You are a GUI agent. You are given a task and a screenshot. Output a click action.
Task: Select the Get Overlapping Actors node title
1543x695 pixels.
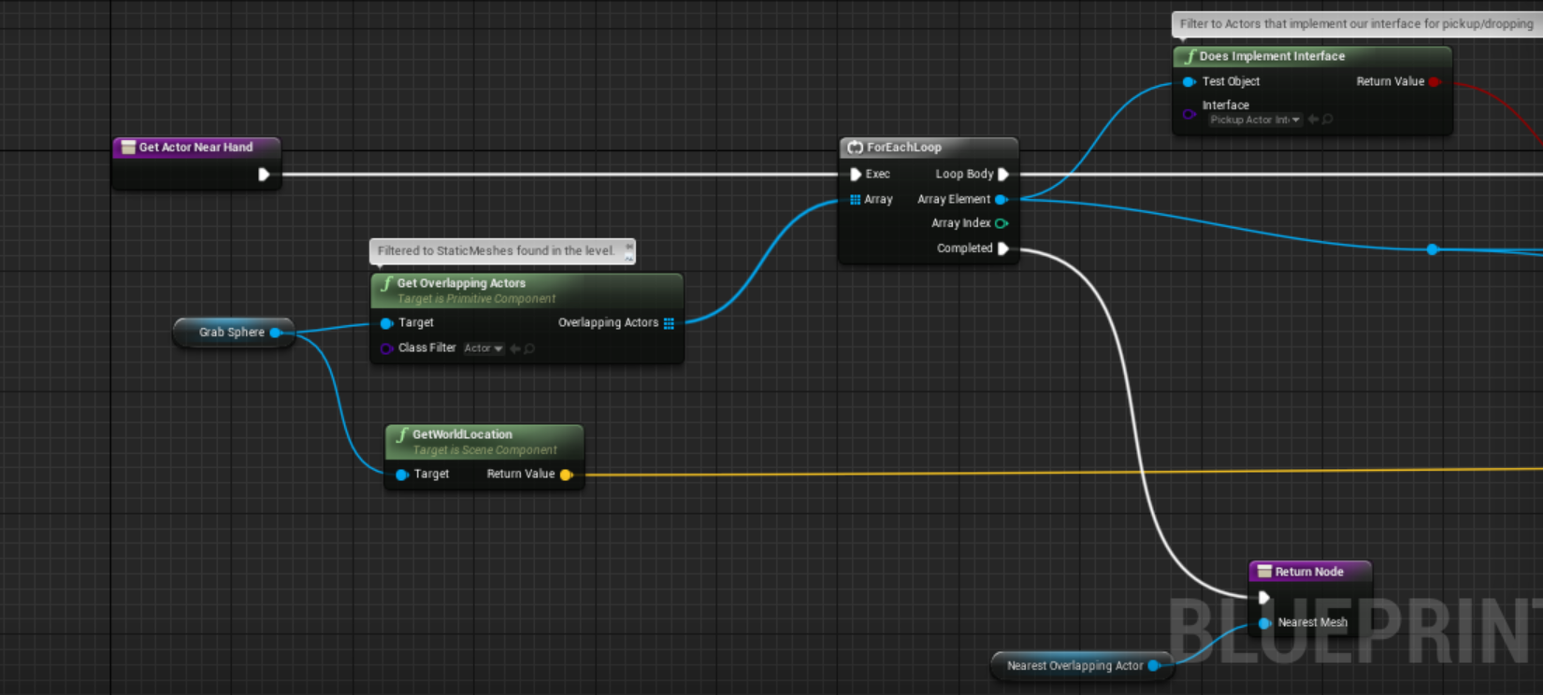(x=461, y=283)
